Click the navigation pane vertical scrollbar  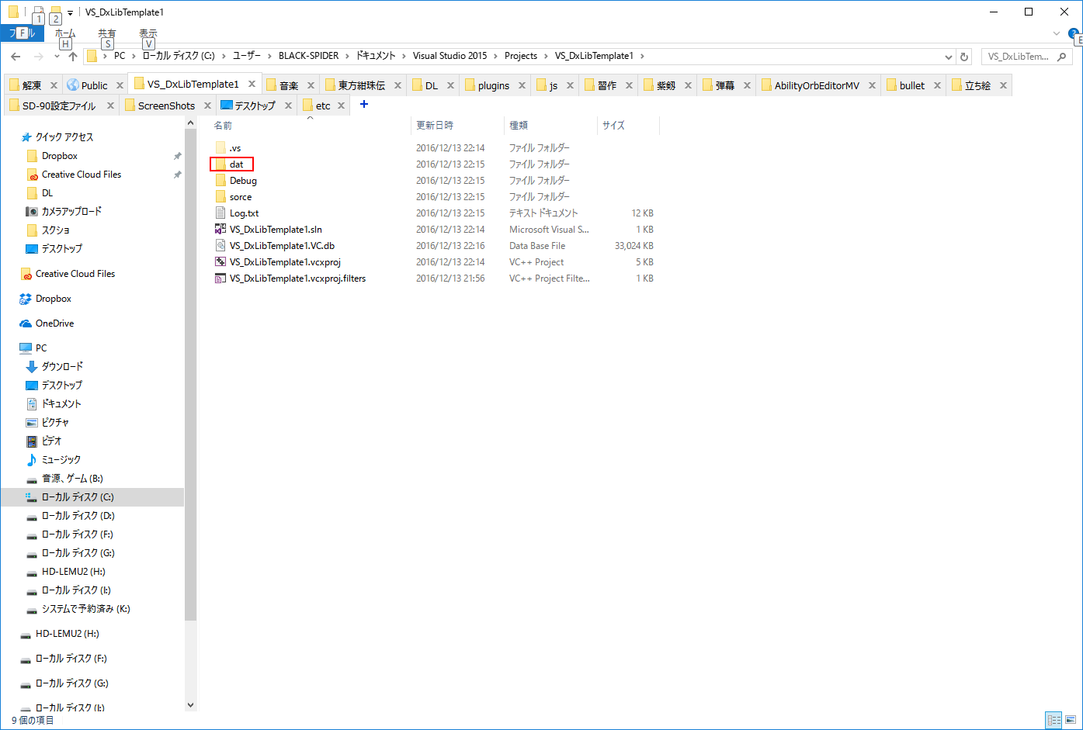click(x=191, y=388)
